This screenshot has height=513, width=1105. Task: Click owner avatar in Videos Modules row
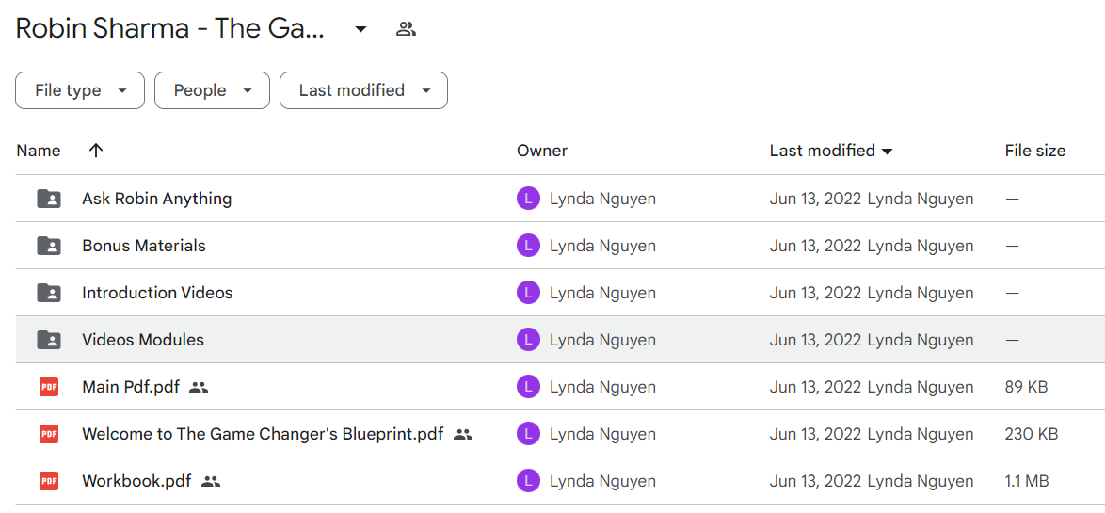click(x=529, y=340)
